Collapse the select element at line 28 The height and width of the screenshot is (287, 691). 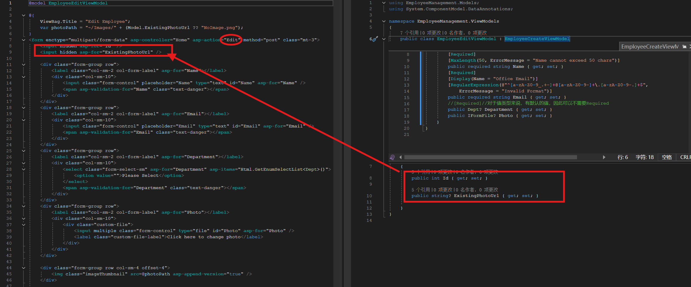(x=24, y=169)
